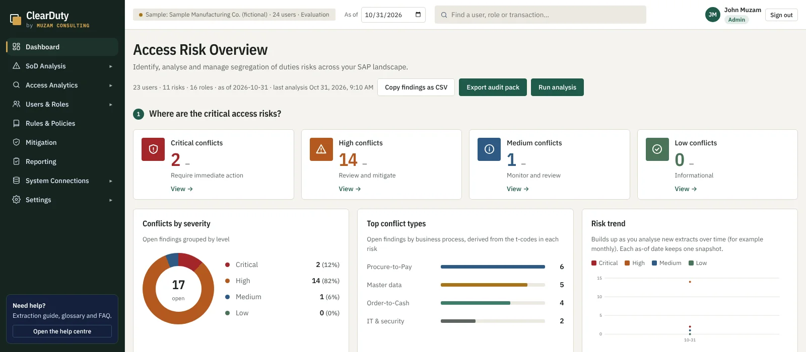Viewport: 806px width, 352px height.
Task: Click the Access Analytics magnifier icon
Action: tap(16, 85)
